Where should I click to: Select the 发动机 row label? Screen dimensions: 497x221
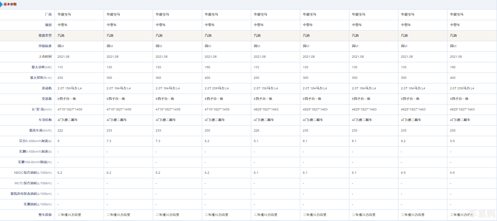[x=47, y=88]
